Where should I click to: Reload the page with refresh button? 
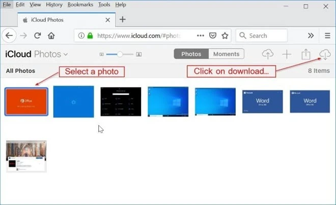click(37, 36)
